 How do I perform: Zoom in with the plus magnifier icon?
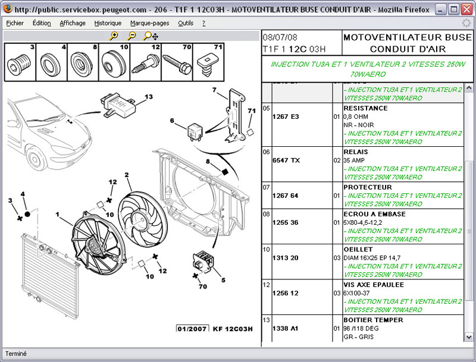click(114, 36)
